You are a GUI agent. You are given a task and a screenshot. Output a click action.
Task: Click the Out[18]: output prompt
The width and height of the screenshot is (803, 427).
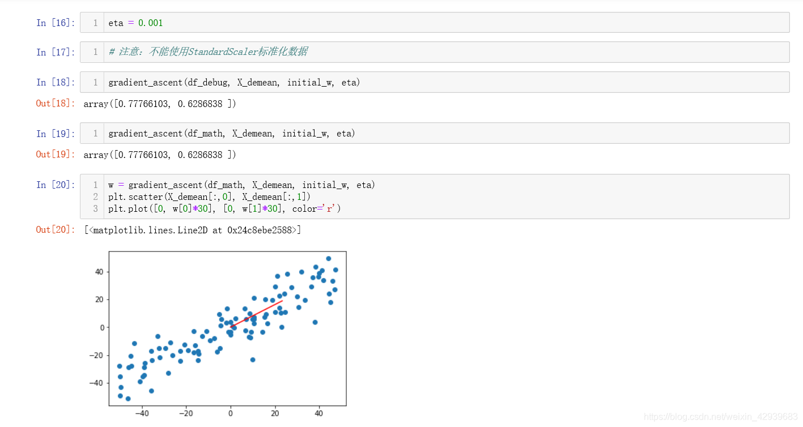tap(56, 104)
